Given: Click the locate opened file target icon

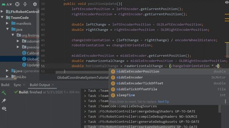Looking at the screenshot, I should pyautogui.click(x=17, y=4).
